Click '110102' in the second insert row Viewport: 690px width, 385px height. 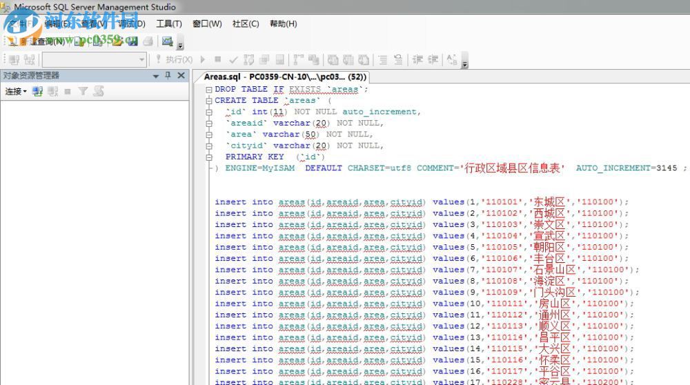pos(501,213)
